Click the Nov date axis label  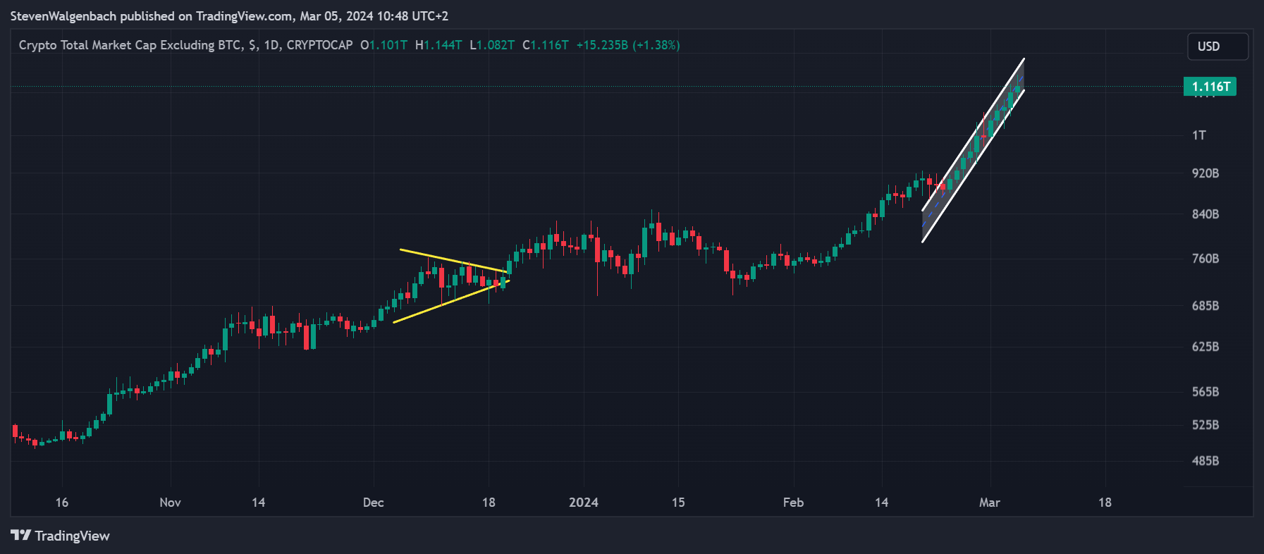pos(170,503)
